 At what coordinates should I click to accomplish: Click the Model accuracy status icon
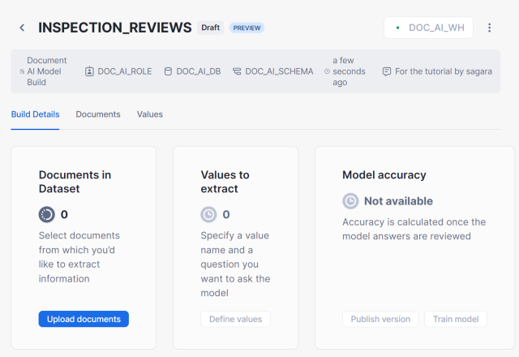350,200
